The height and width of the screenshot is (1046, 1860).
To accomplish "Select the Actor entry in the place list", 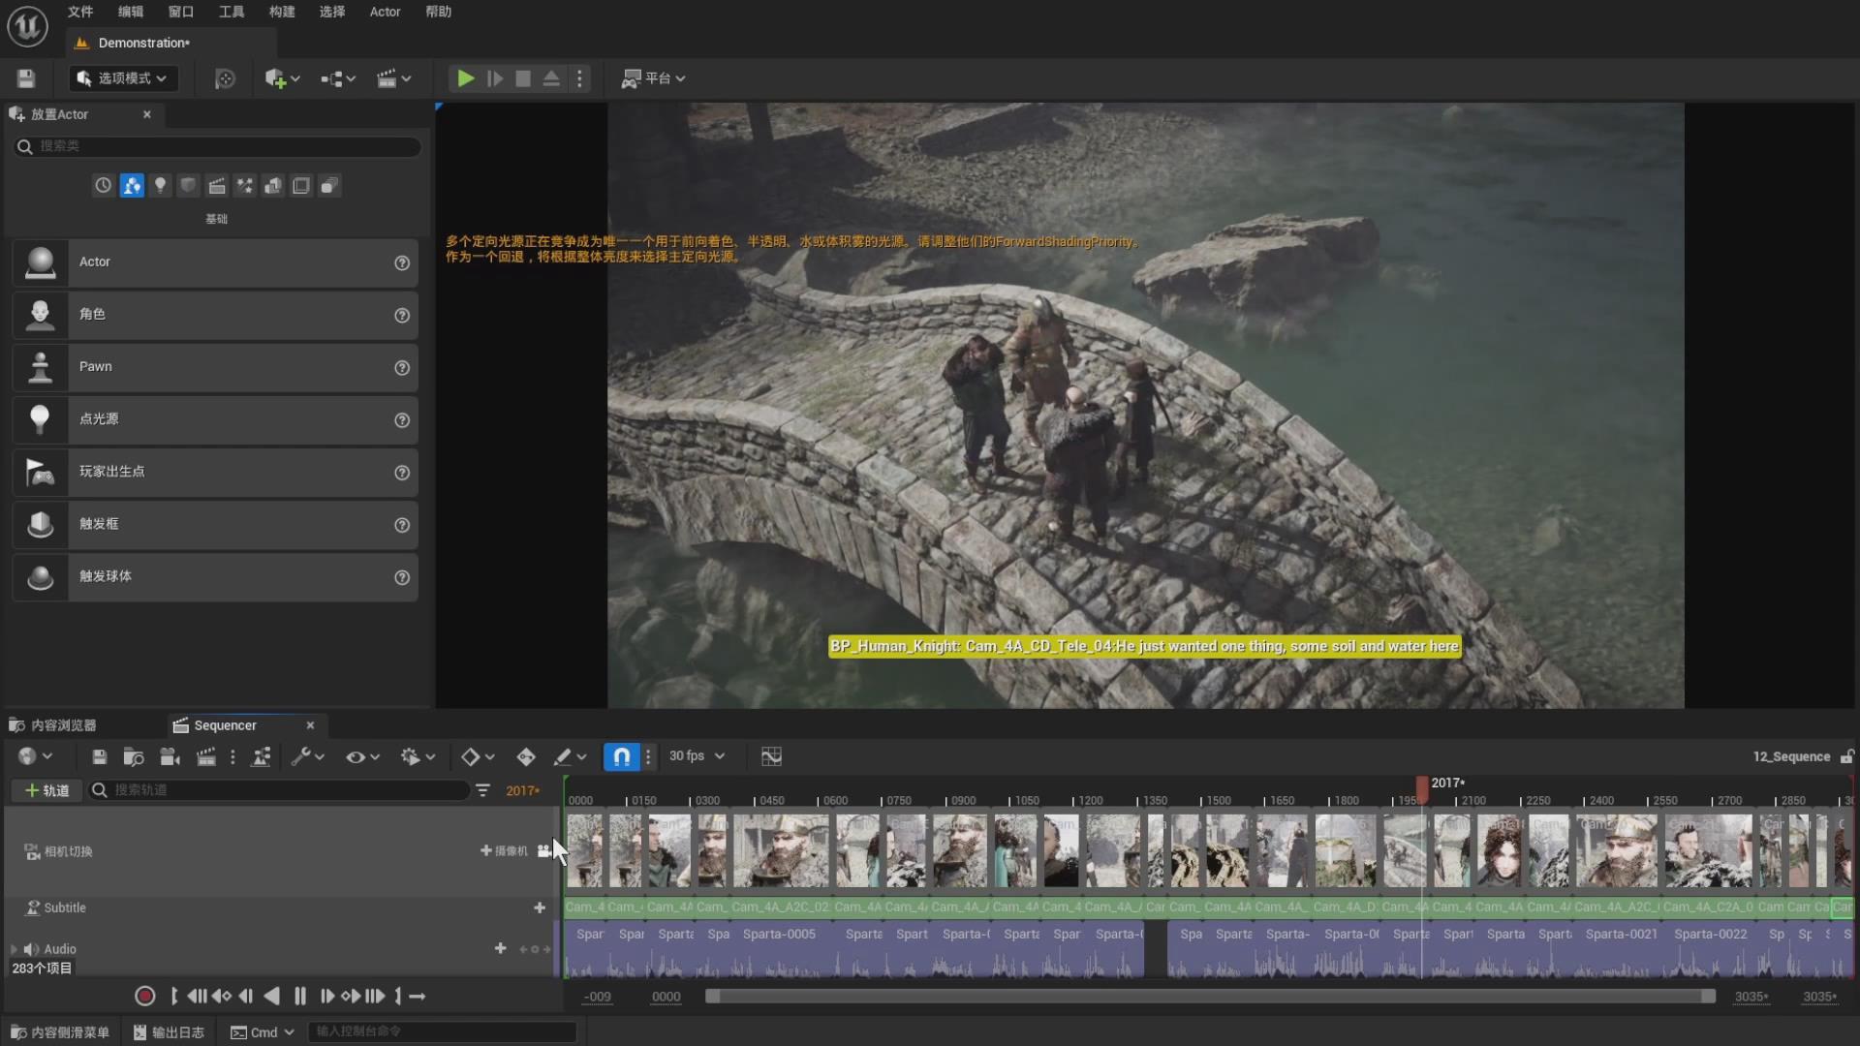I will [215, 262].
